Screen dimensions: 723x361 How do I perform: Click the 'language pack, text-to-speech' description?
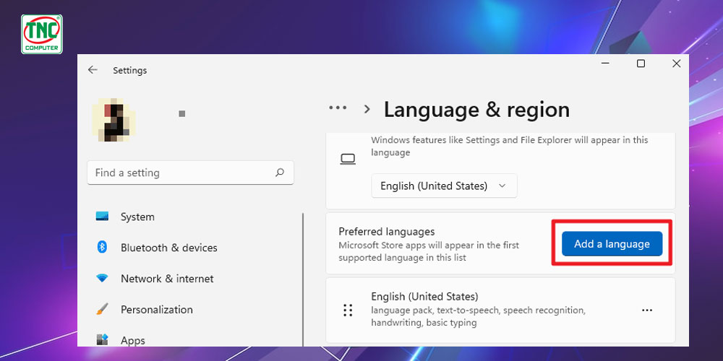click(x=478, y=316)
